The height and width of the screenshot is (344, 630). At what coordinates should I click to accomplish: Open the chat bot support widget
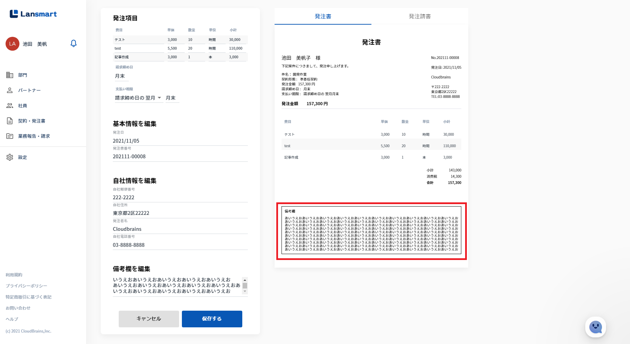(596, 327)
